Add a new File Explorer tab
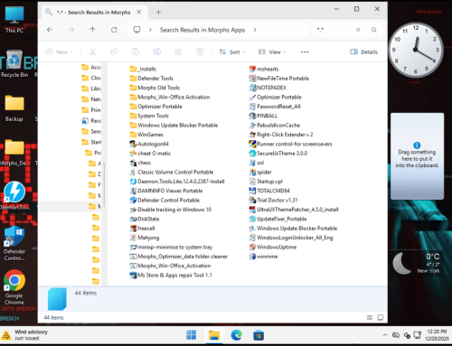Screen dimensions: 452x346 [158, 13]
